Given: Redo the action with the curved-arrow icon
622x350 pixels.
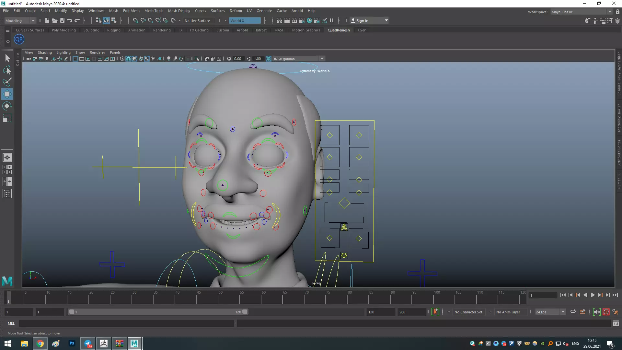Looking at the screenshot, I should [77, 20].
